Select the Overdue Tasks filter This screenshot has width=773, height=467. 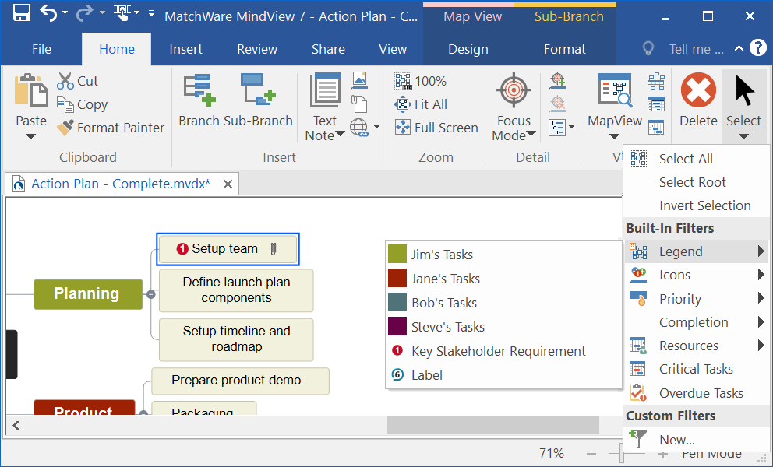coord(696,393)
